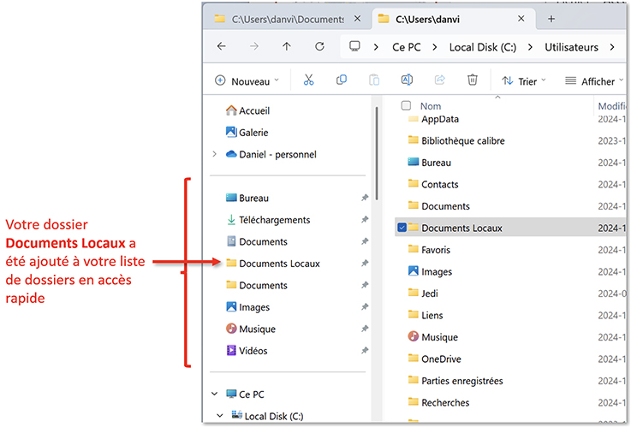This screenshot has height=427, width=631.
Task: Unpin Documents Locaux using its pin icon
Action: [366, 264]
